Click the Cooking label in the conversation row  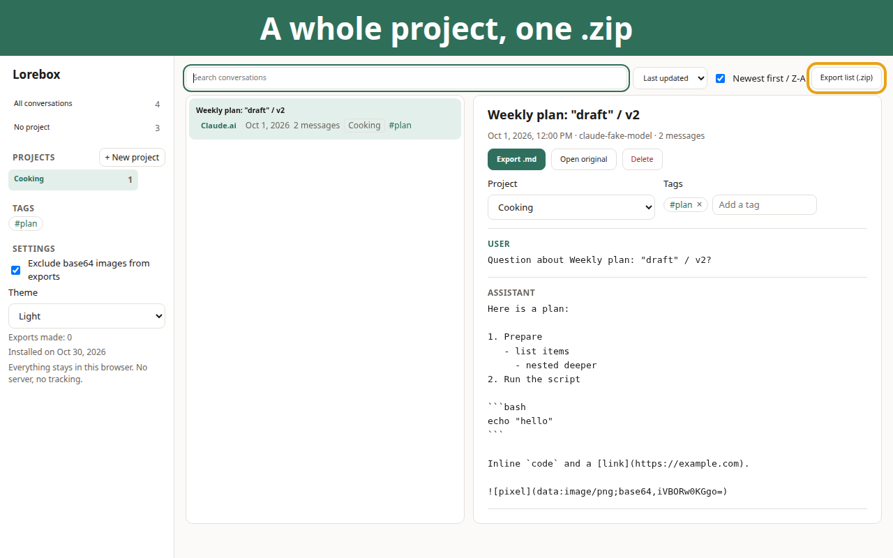coord(364,126)
